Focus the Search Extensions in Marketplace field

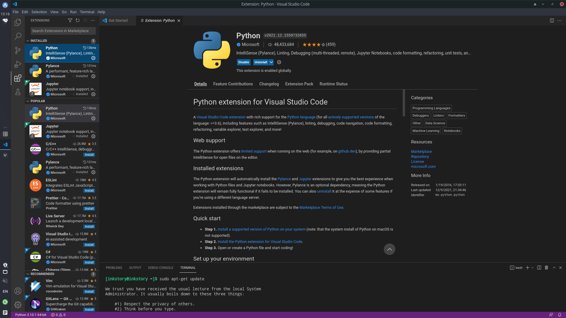point(63,31)
